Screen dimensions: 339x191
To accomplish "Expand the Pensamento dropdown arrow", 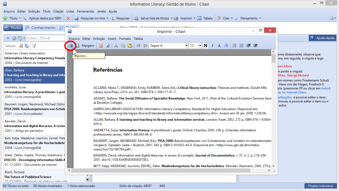I will click(x=260, y=18).
